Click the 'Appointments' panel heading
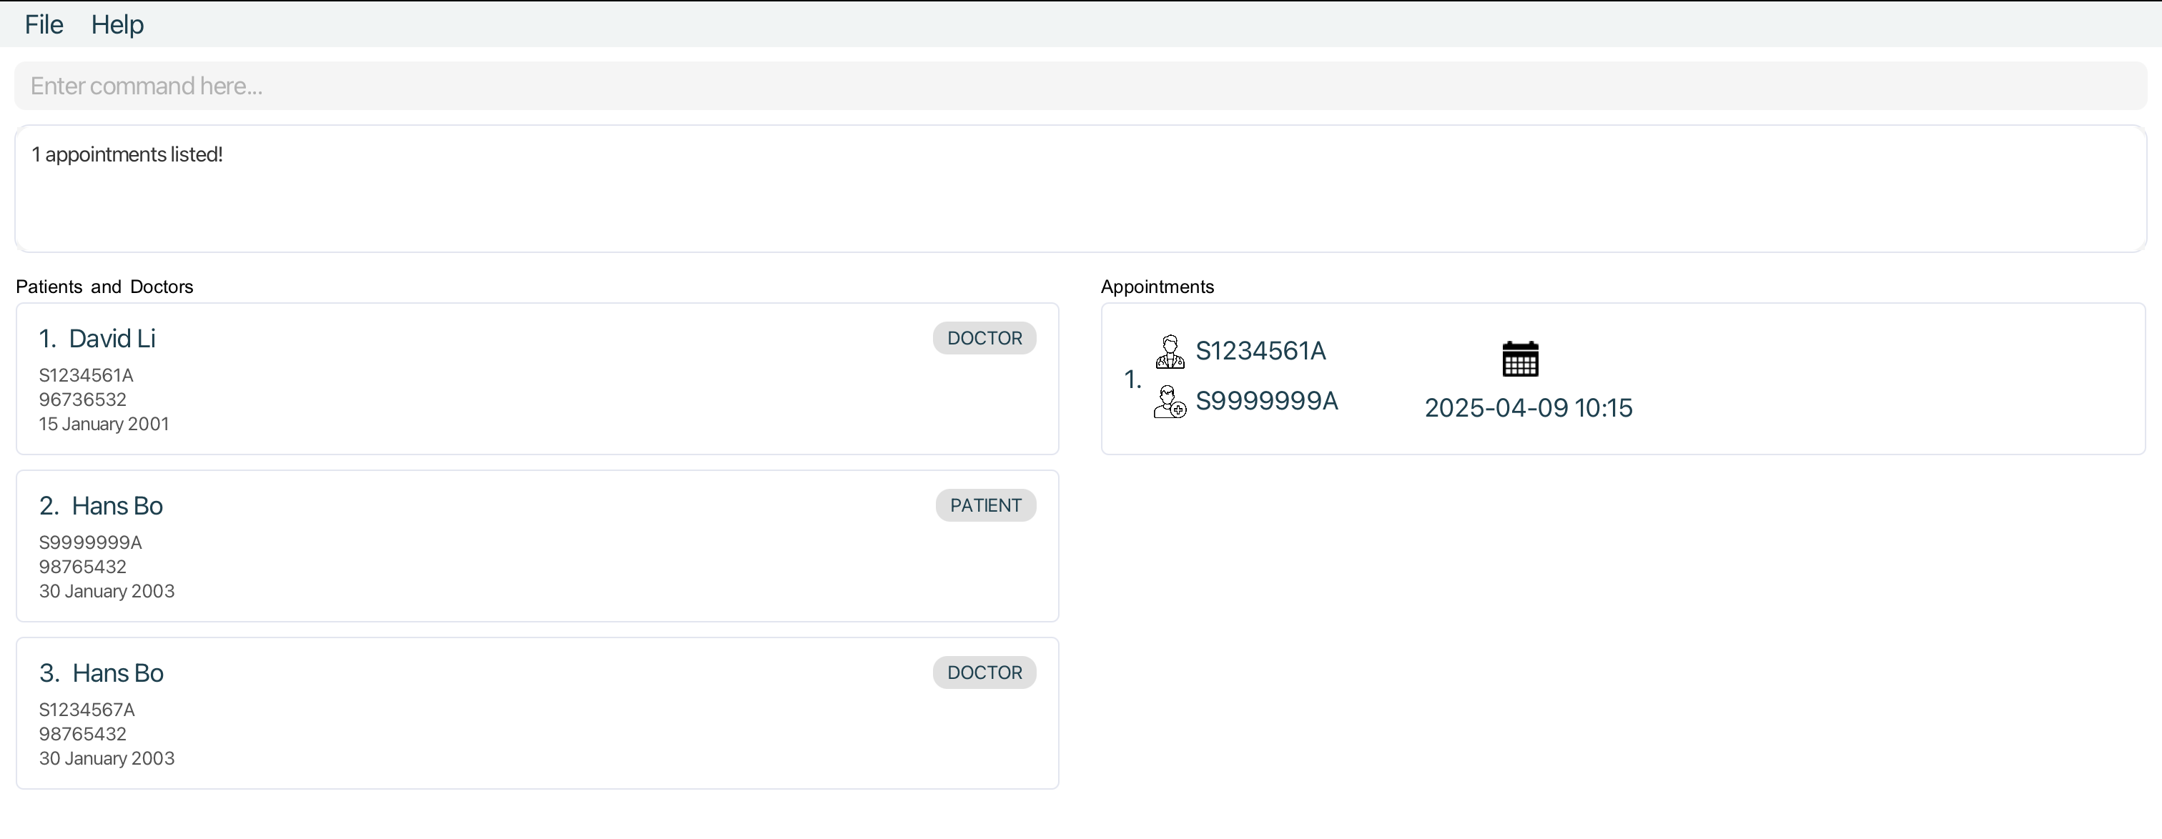 [x=1157, y=287]
